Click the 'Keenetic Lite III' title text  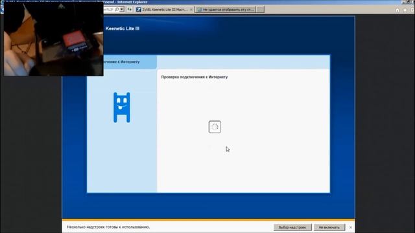click(123, 28)
